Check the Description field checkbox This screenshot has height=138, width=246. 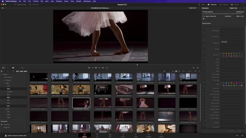[x=204, y=31]
